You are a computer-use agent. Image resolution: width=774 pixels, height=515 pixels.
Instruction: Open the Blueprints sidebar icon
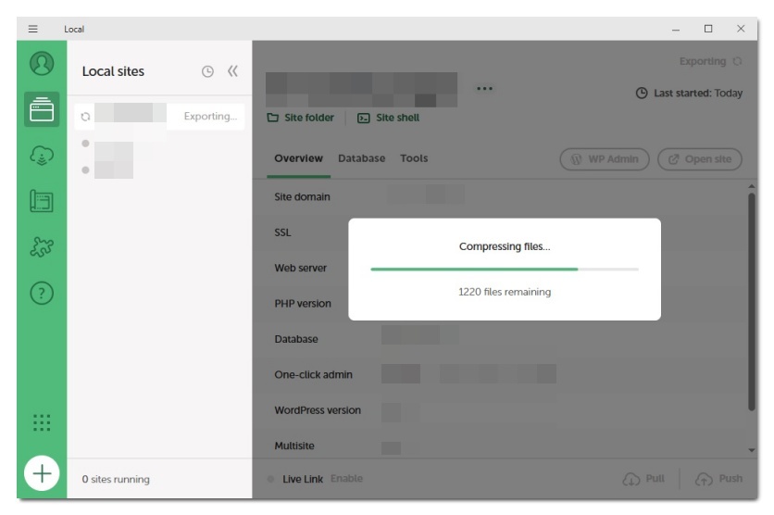pos(42,201)
